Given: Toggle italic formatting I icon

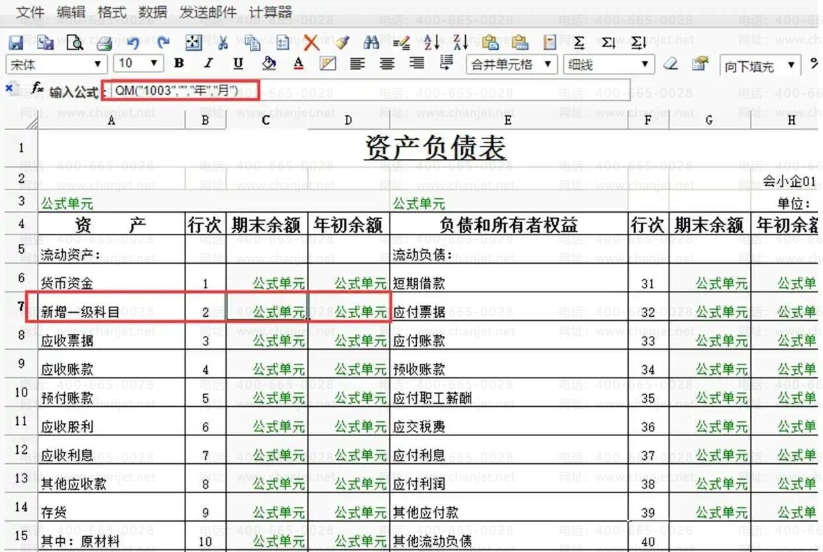Looking at the screenshot, I should coord(208,64).
